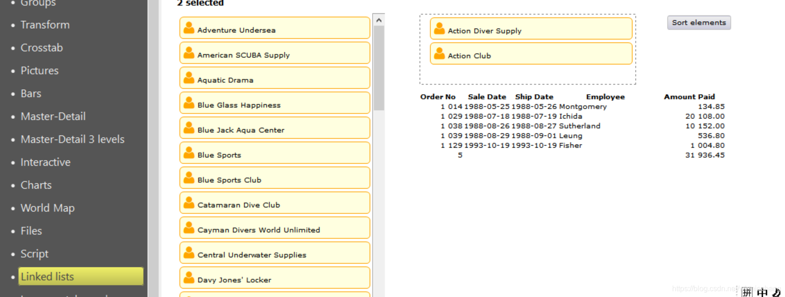Open the Script demo

point(35,254)
